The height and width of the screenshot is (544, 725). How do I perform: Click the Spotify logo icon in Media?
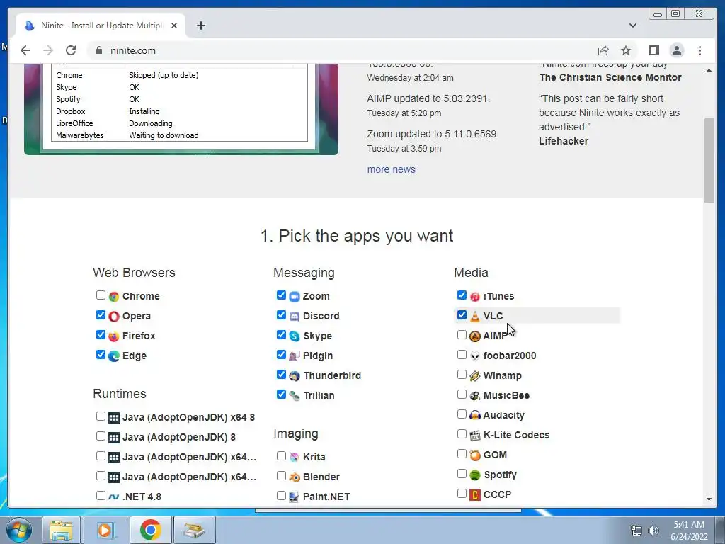pyautogui.click(x=475, y=475)
